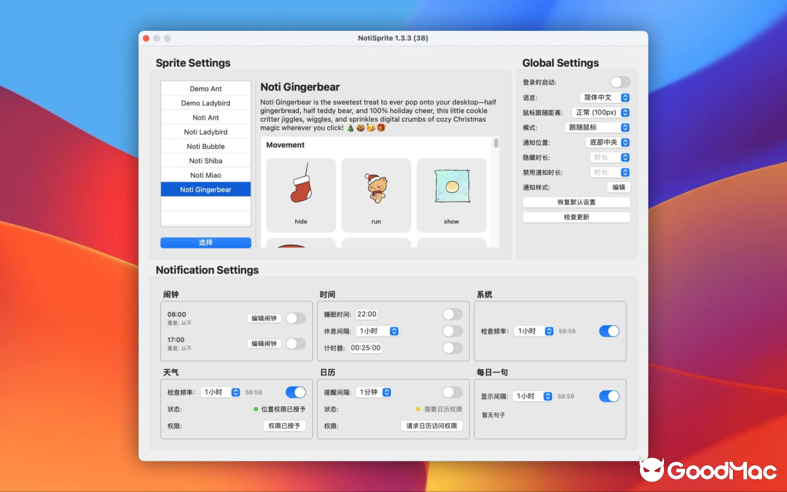The height and width of the screenshot is (492, 787).
Task: Turn on the 08:00 alarm
Action: (295, 318)
